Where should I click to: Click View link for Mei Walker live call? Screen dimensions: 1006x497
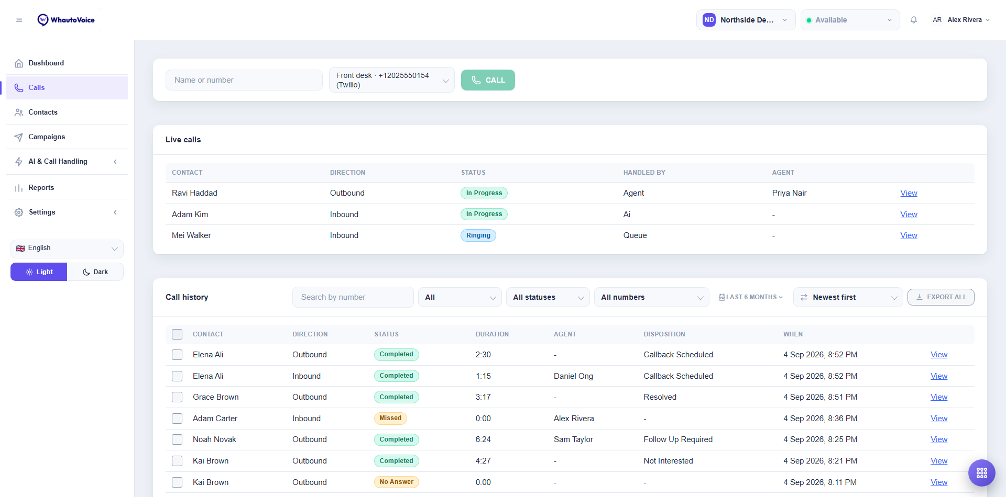coord(909,235)
